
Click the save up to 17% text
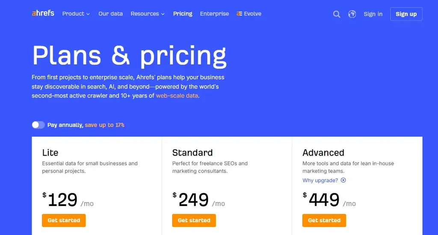point(104,125)
